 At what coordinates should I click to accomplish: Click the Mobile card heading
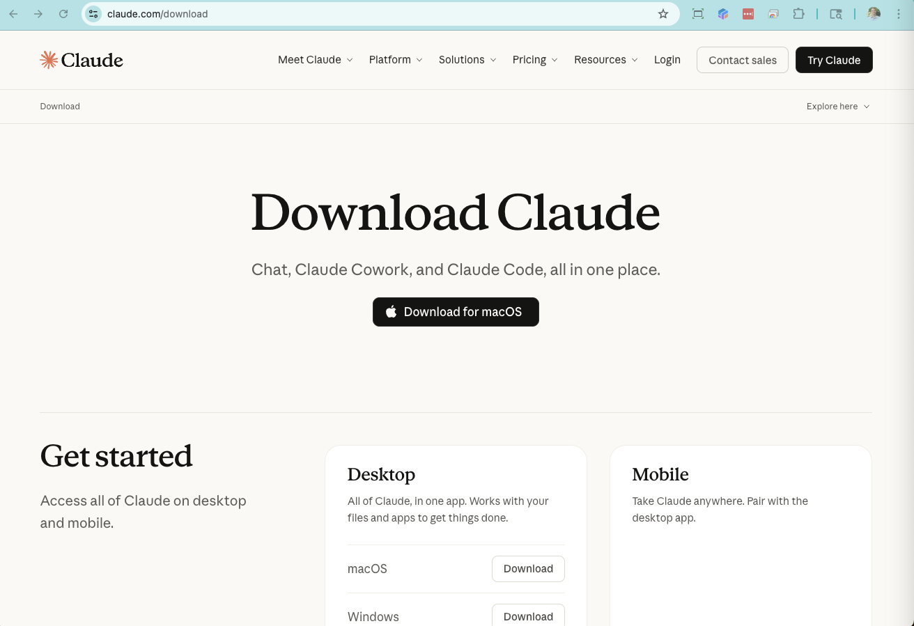tap(660, 475)
